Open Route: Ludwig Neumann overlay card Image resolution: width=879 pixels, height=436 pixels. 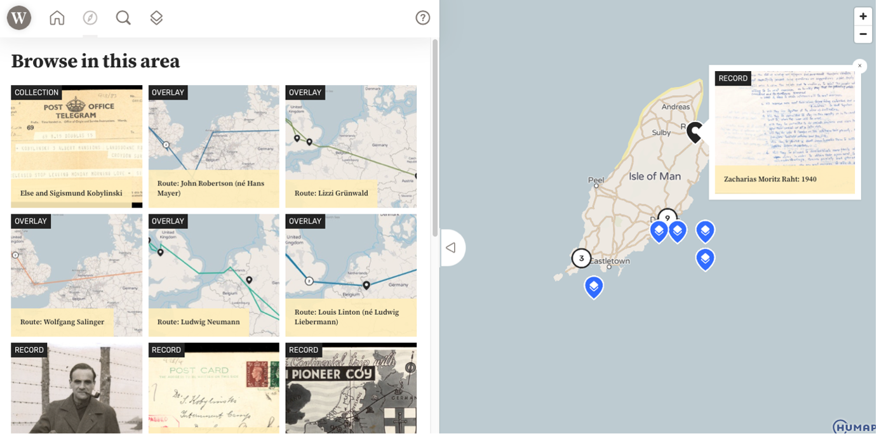pos(214,275)
